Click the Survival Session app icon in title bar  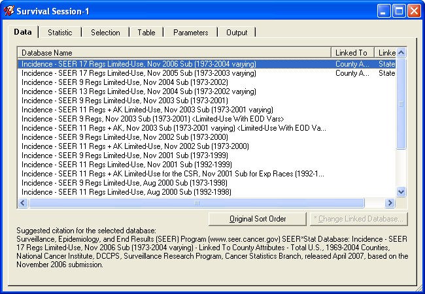coord(9,10)
